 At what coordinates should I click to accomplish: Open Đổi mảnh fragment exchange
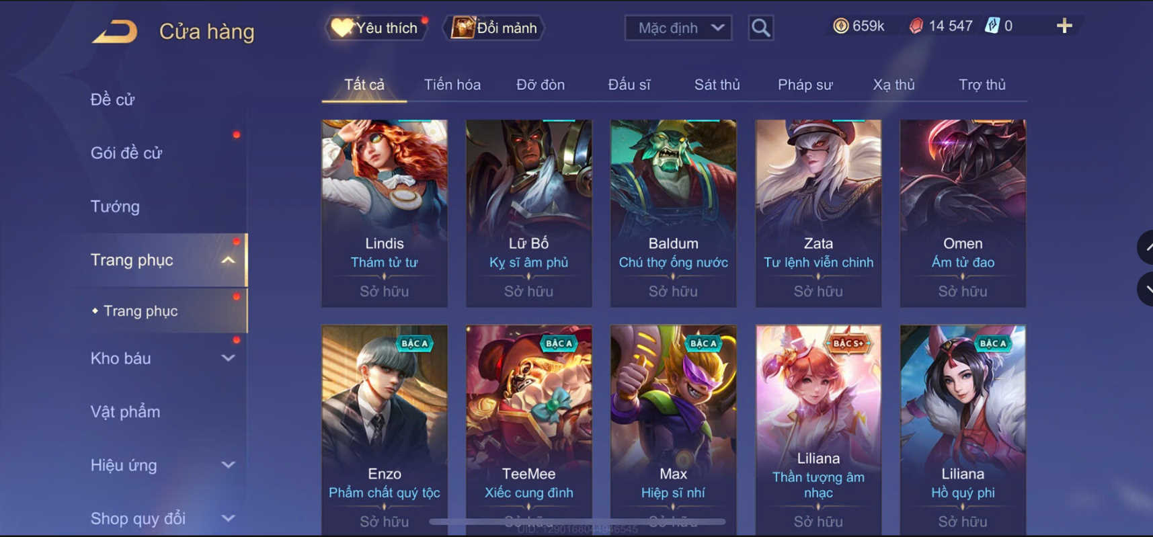tap(495, 28)
